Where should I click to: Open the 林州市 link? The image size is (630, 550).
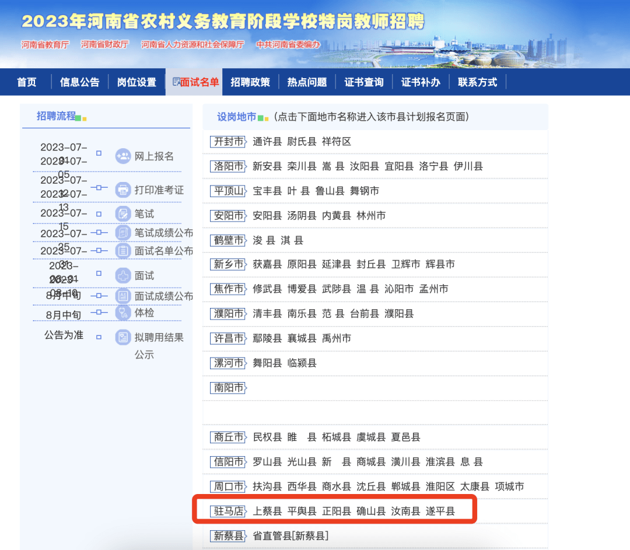point(371,216)
